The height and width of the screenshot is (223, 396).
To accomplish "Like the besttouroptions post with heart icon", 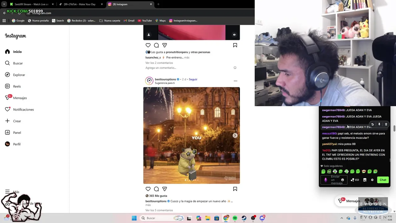I will click(148, 189).
